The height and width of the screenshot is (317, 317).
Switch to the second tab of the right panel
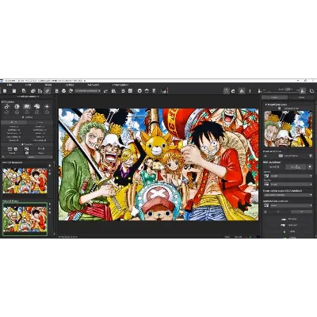[301, 97]
